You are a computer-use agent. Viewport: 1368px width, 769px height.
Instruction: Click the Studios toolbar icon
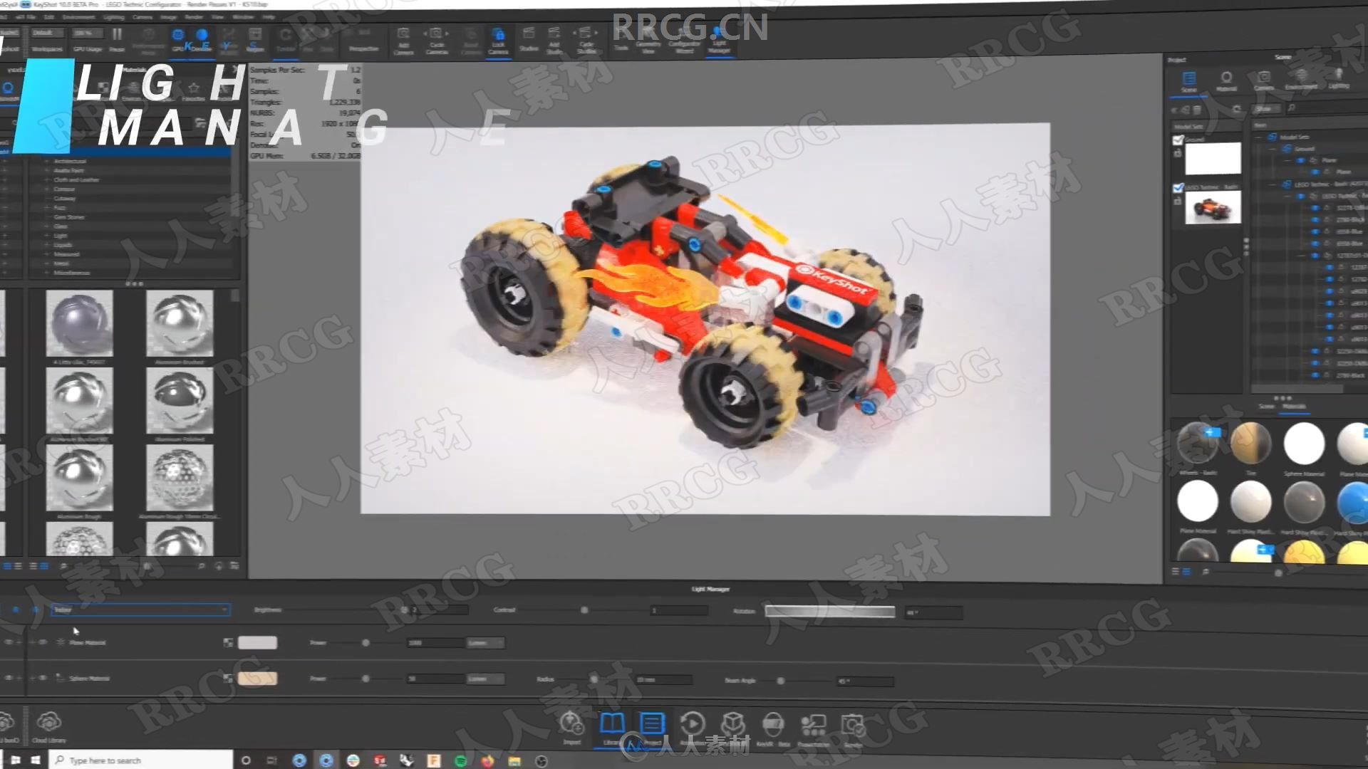[x=529, y=39]
